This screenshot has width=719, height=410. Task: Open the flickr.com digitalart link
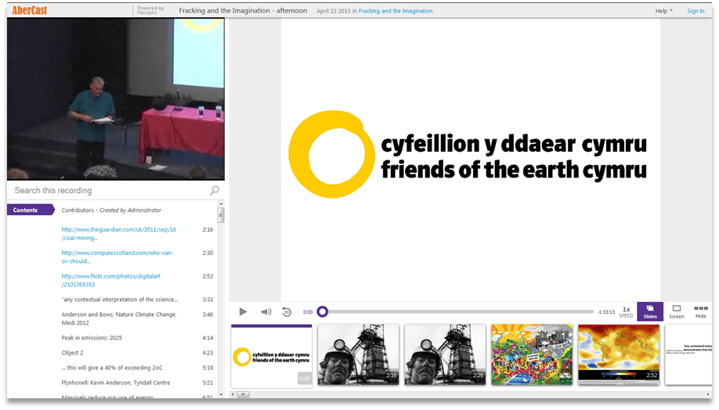pyautogui.click(x=111, y=280)
